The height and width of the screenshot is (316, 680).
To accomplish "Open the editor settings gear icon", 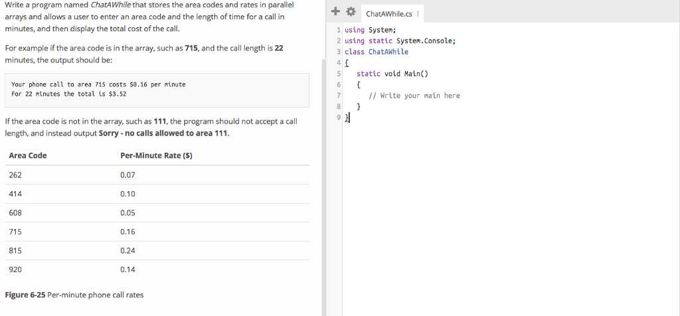I will point(351,12).
